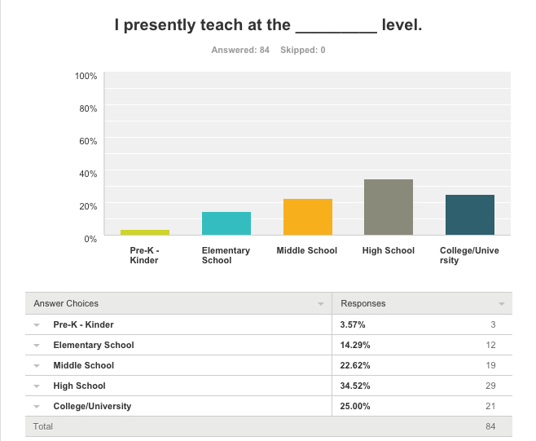Click the Elementary School label under the chart
This screenshot has height=441, width=536.
coord(226,255)
